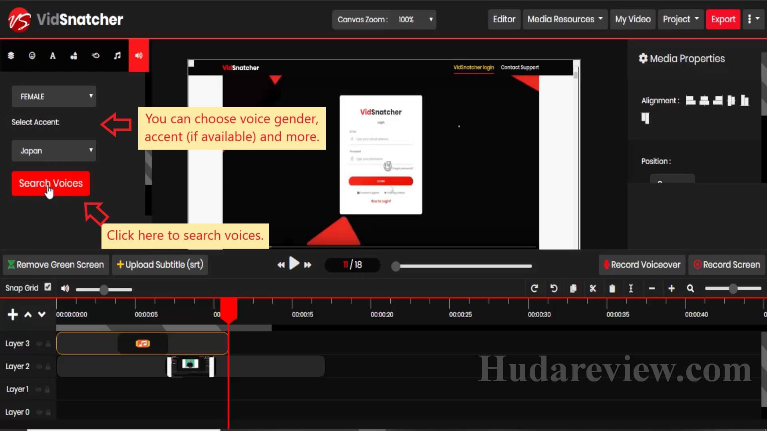The height and width of the screenshot is (431, 767).
Task: Copy the selected clip
Action: click(573, 288)
